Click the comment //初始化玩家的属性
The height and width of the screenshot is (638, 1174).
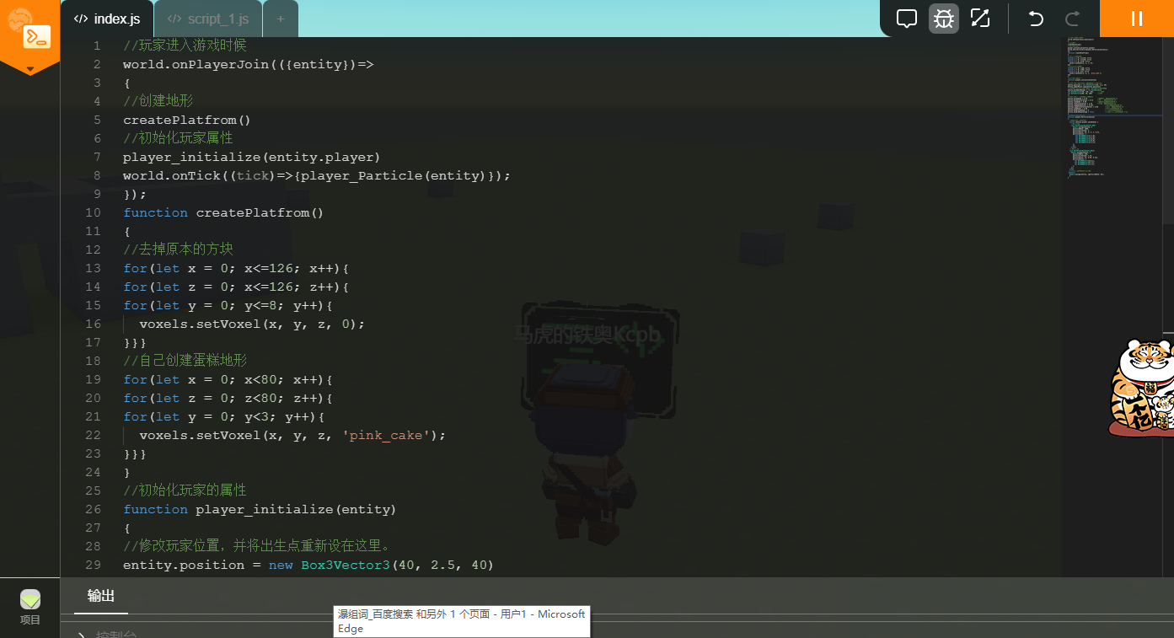tap(185, 491)
